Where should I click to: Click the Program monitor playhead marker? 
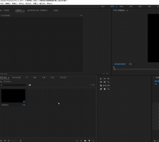pyautogui.click(x=114, y=68)
